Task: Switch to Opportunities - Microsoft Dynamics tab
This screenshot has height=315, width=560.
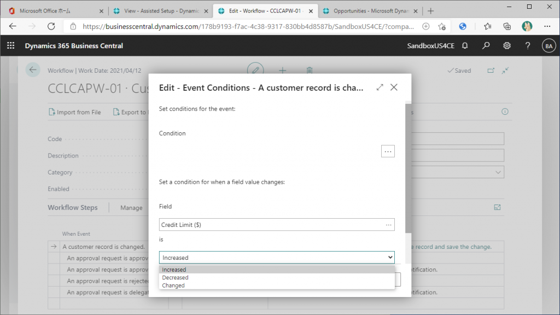Action: pos(371,11)
